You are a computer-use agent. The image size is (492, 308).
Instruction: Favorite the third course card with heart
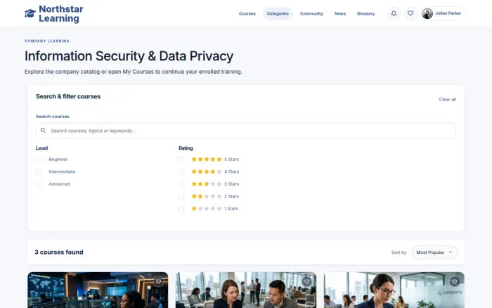click(455, 281)
